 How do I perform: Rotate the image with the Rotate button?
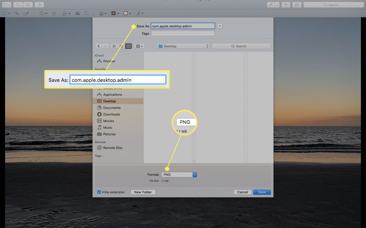[x=286, y=5]
